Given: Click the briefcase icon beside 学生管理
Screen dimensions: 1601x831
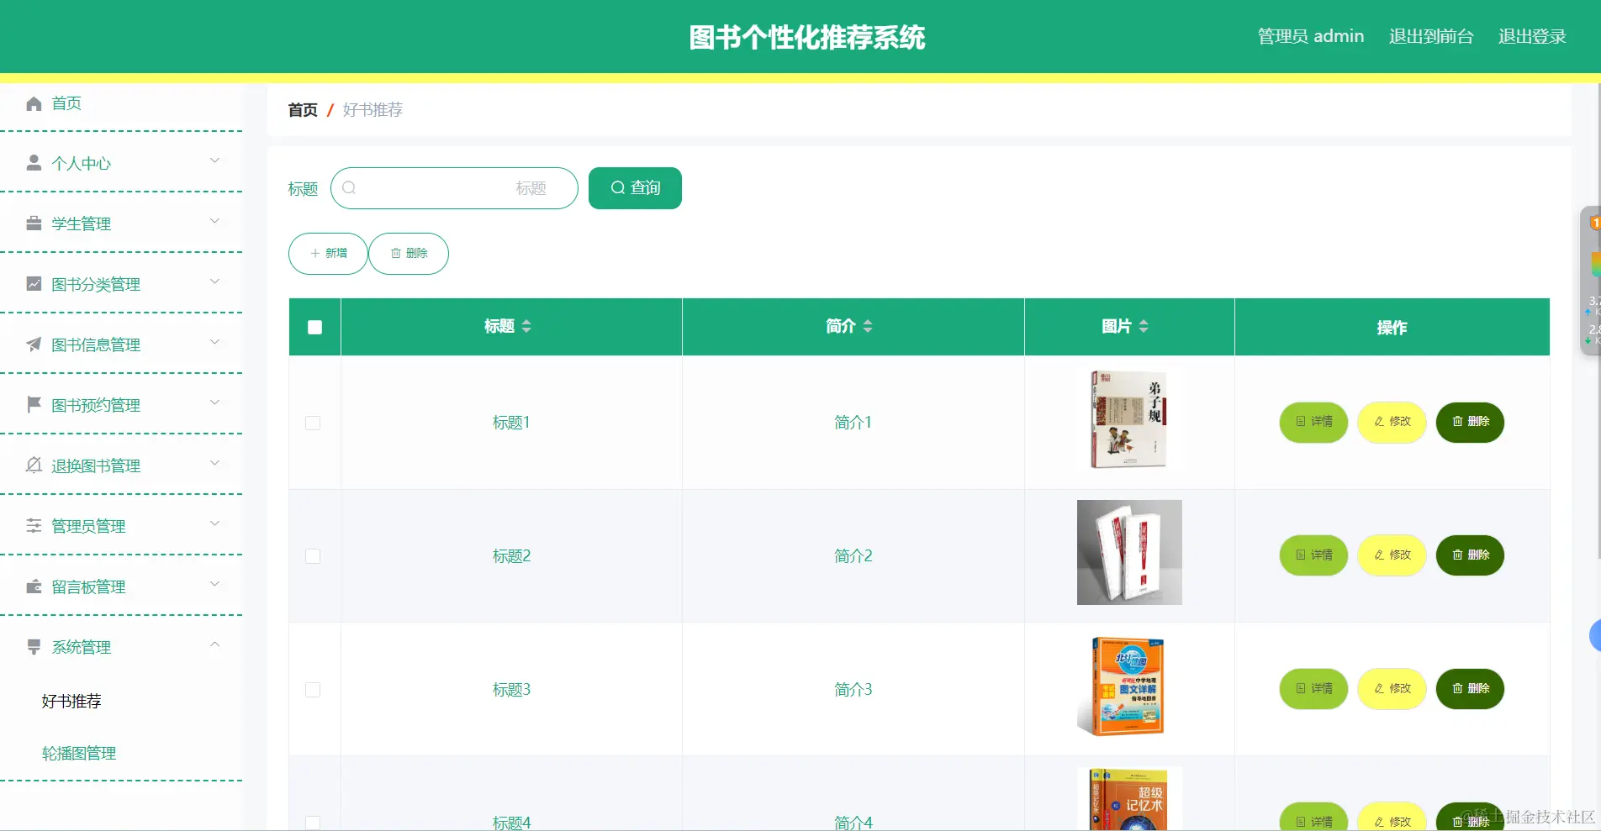Looking at the screenshot, I should [x=34, y=224].
